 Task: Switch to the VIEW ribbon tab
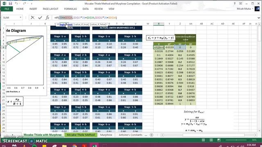click(111, 9)
